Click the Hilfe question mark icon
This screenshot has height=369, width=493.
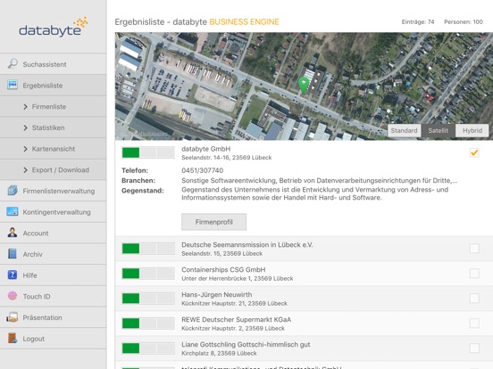click(13, 275)
